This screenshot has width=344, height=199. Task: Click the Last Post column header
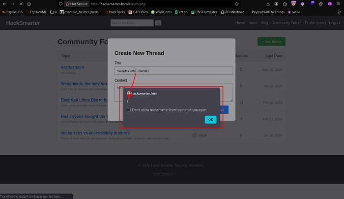(x=274, y=56)
